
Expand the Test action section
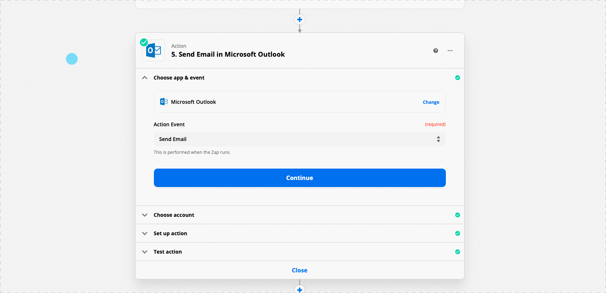tap(145, 252)
